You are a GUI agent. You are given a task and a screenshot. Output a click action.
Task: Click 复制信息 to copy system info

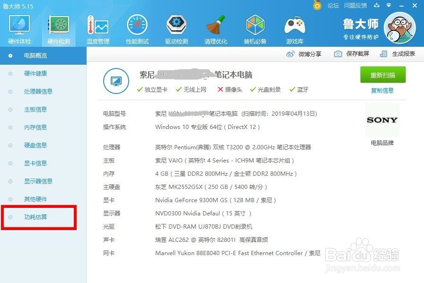382,90
